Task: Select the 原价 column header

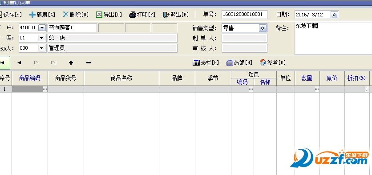Action: coord(332,78)
